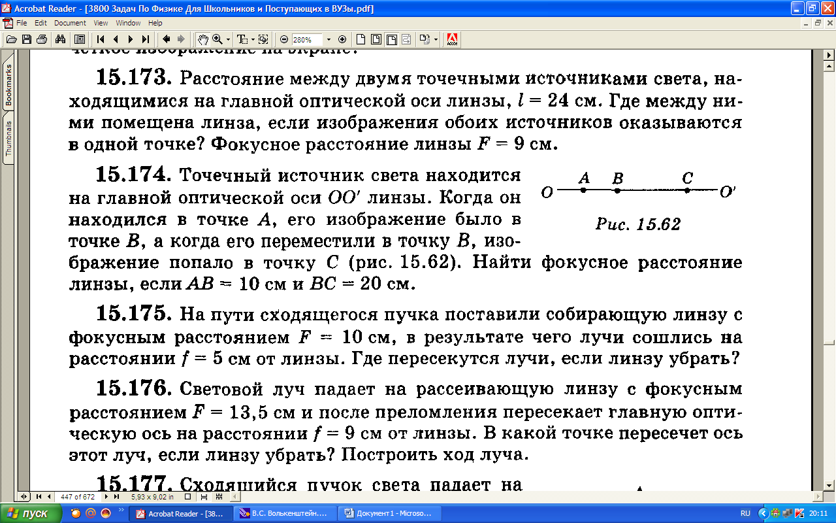Go to previous page in status bar

[49, 496]
